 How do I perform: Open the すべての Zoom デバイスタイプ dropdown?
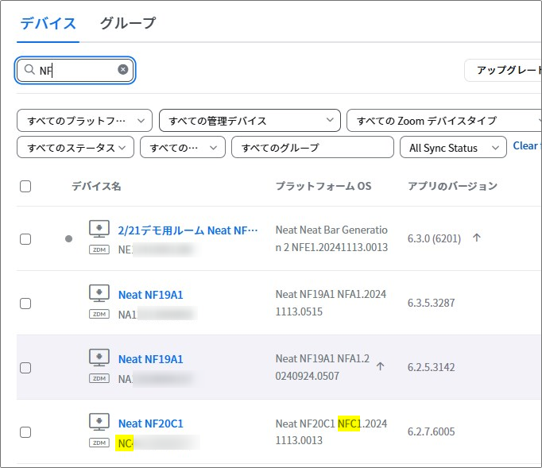(444, 121)
